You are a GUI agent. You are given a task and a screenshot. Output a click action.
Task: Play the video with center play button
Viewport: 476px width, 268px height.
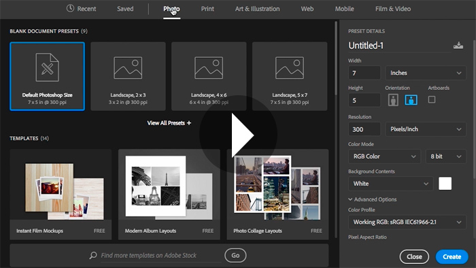[238, 134]
